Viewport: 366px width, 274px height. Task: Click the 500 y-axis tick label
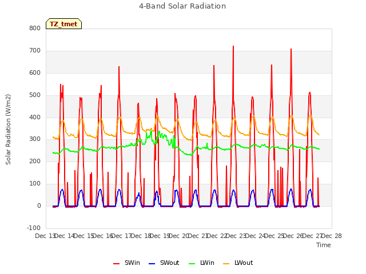coord(35,95)
